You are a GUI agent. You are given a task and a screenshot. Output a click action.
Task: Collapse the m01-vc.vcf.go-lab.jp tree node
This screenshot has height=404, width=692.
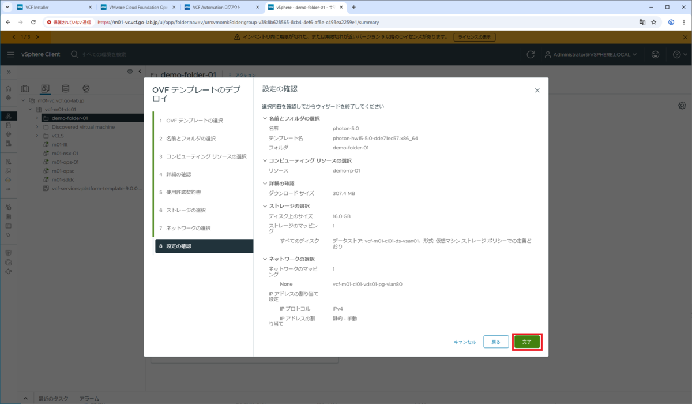[x=24, y=100]
